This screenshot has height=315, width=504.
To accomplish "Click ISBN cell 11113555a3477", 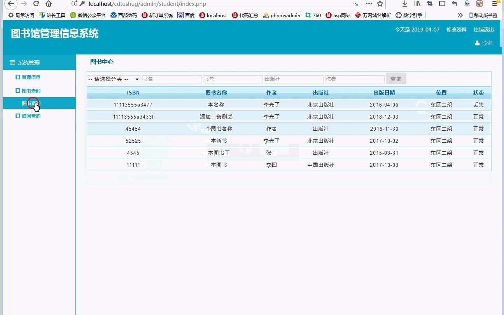I will pyautogui.click(x=133, y=105).
